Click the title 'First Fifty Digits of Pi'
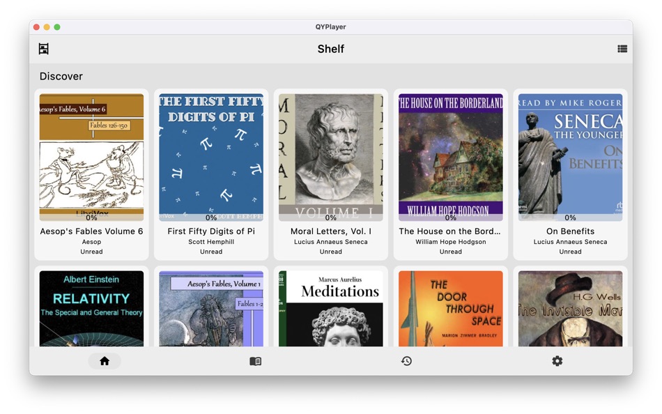Screen dimensions: 662x414 click(x=211, y=231)
